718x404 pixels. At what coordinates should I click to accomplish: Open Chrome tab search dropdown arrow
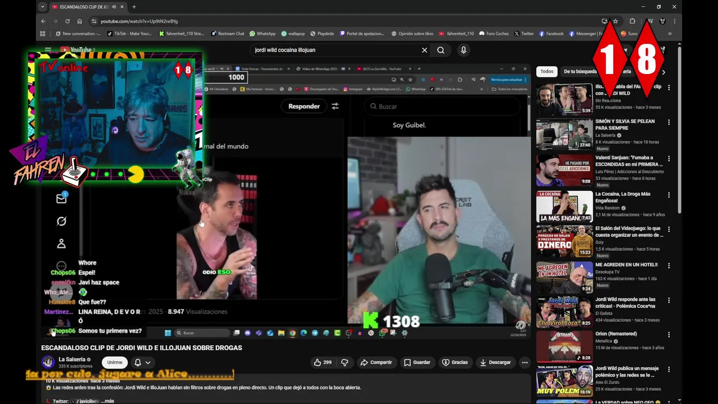[43, 7]
